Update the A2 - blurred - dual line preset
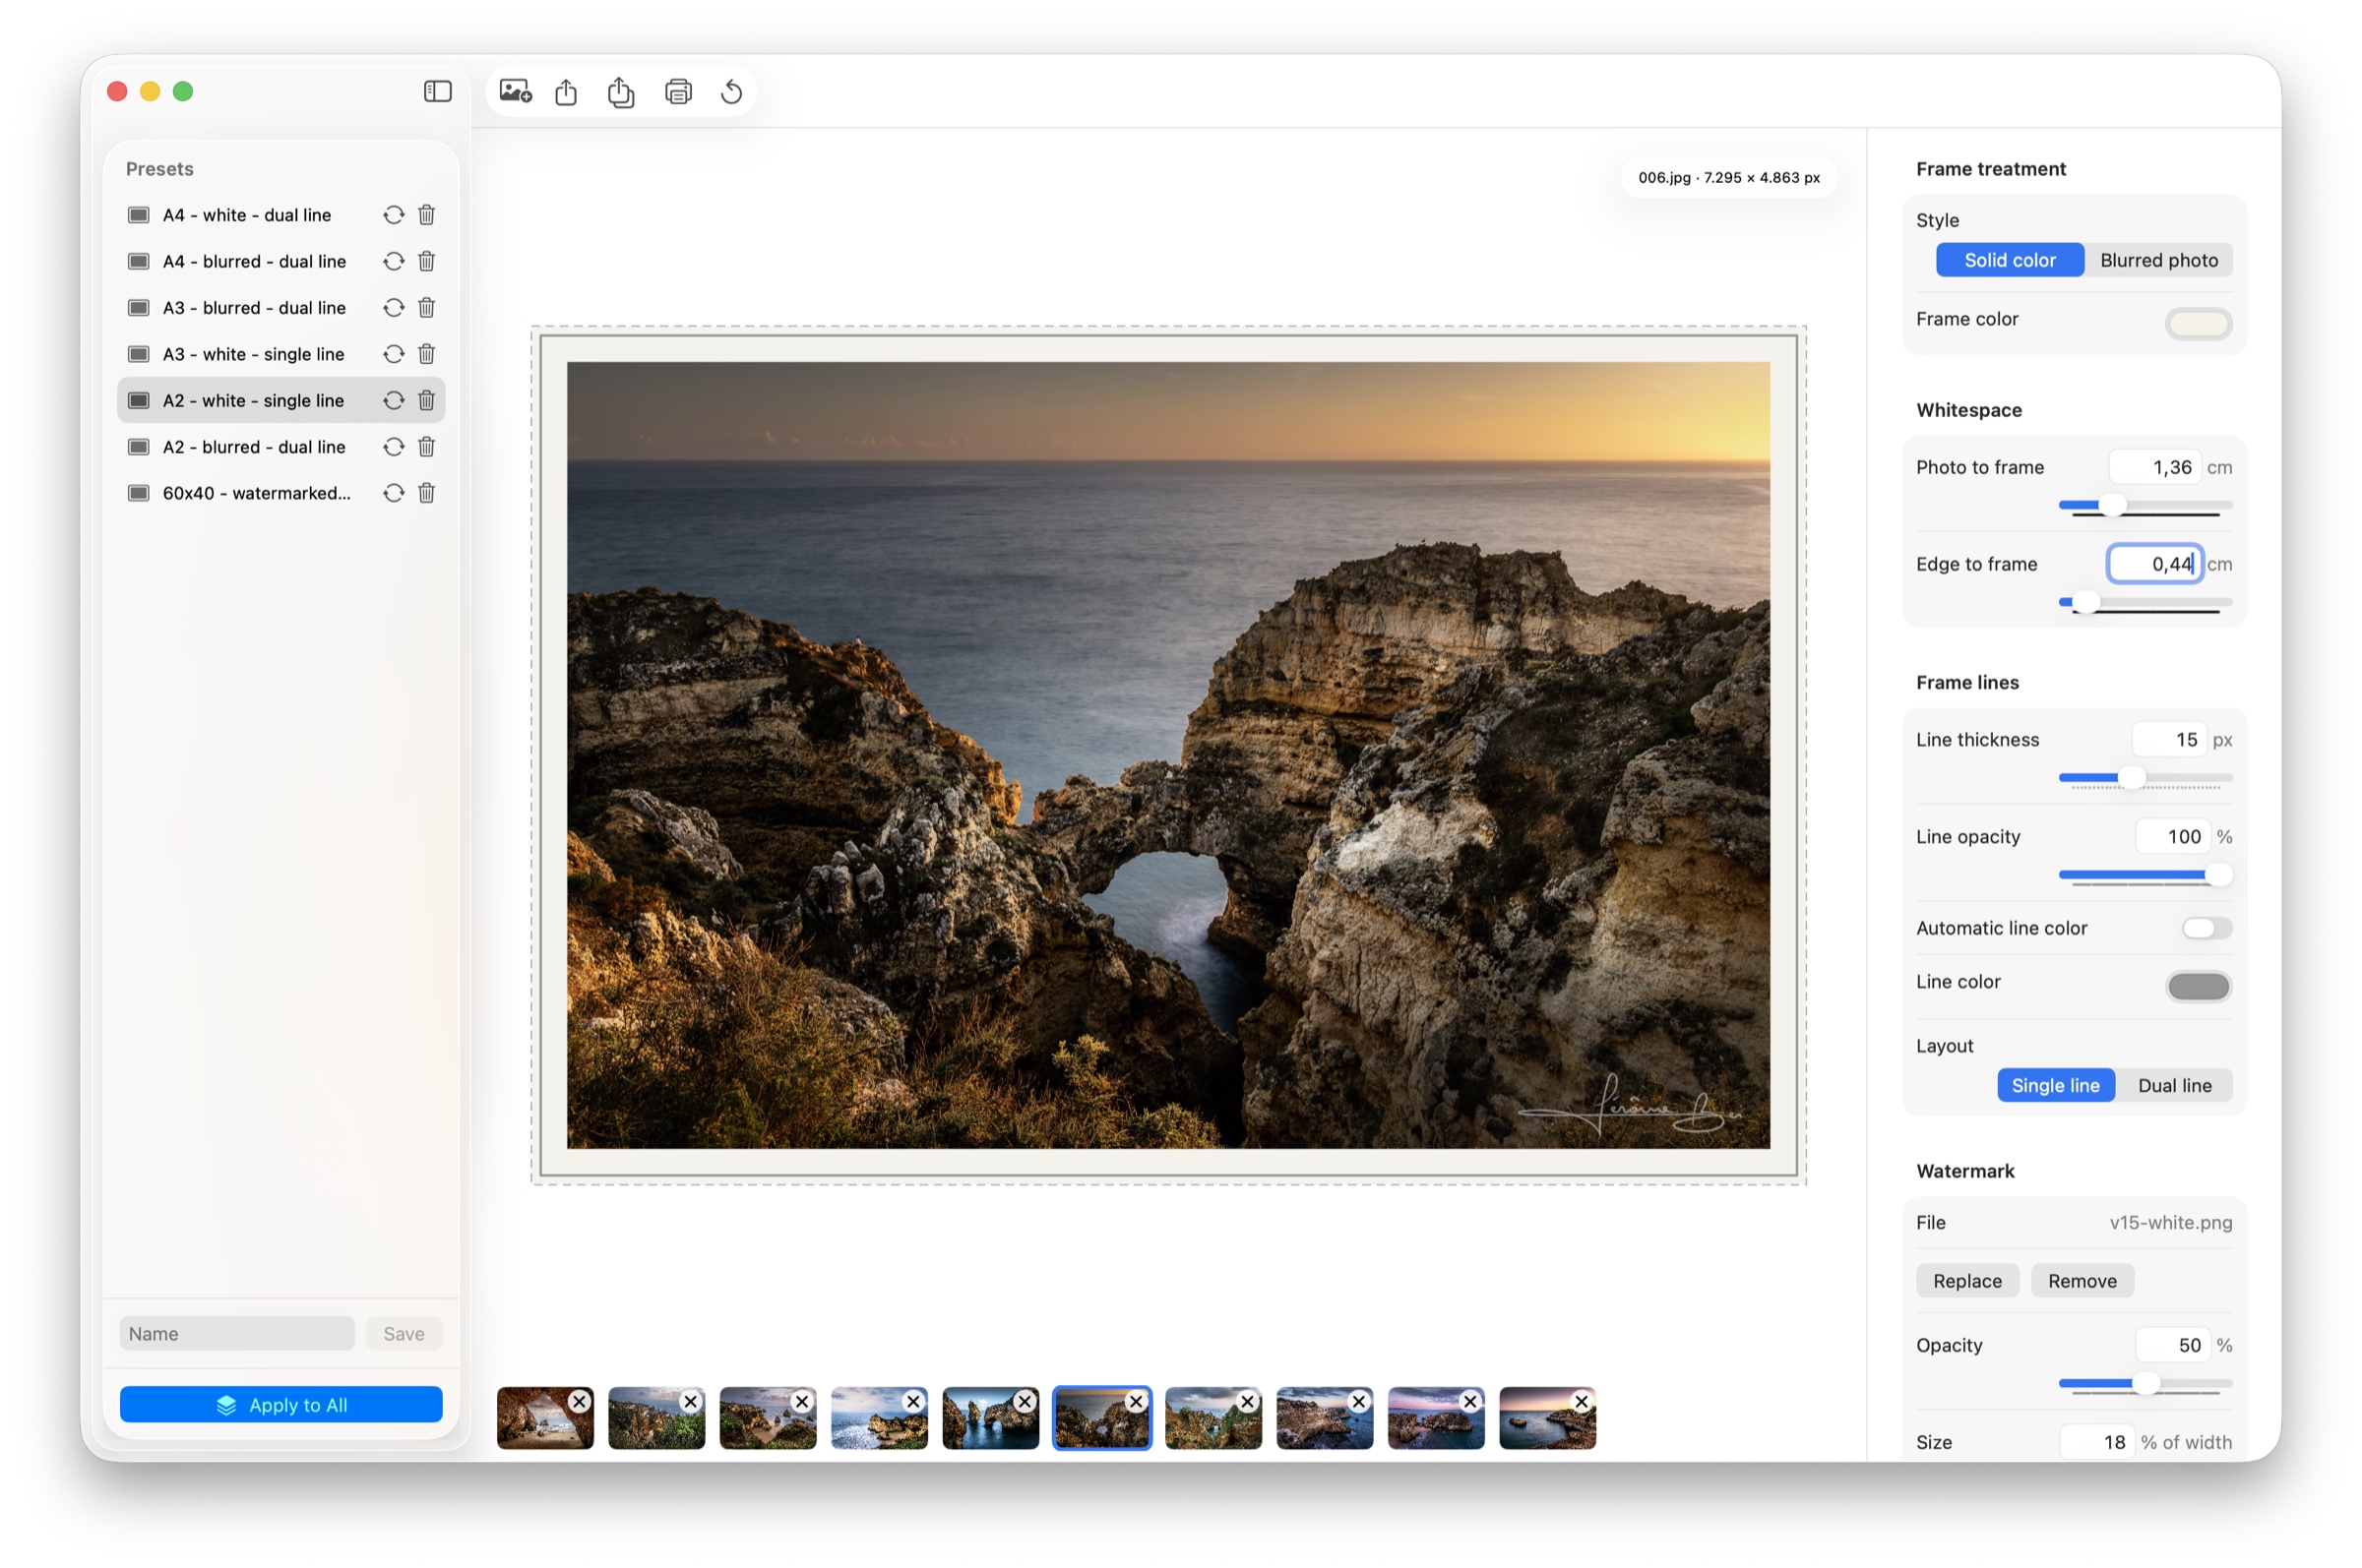The width and height of the screenshot is (2362, 1568). (395, 447)
